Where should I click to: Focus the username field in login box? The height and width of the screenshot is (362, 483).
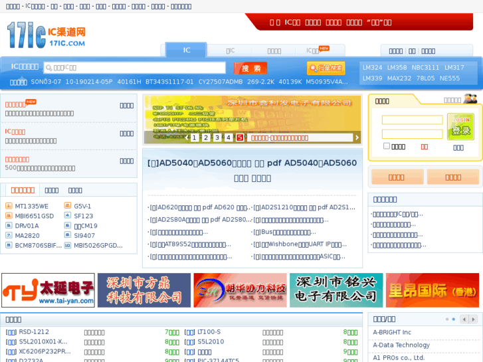pos(412,120)
